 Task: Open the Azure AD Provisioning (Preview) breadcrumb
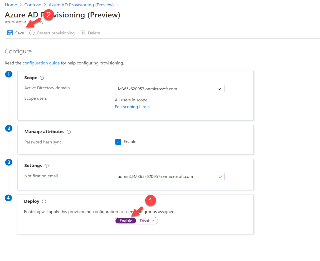coord(81,5)
